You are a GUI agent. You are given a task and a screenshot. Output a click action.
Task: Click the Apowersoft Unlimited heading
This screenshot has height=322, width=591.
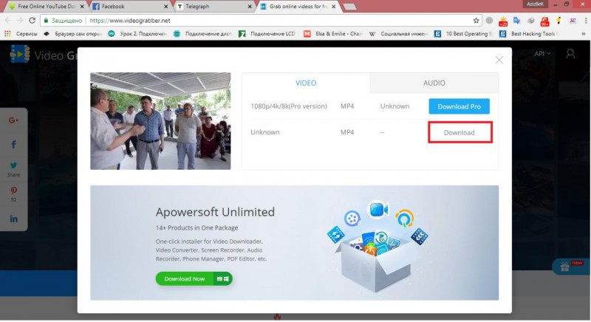click(215, 212)
